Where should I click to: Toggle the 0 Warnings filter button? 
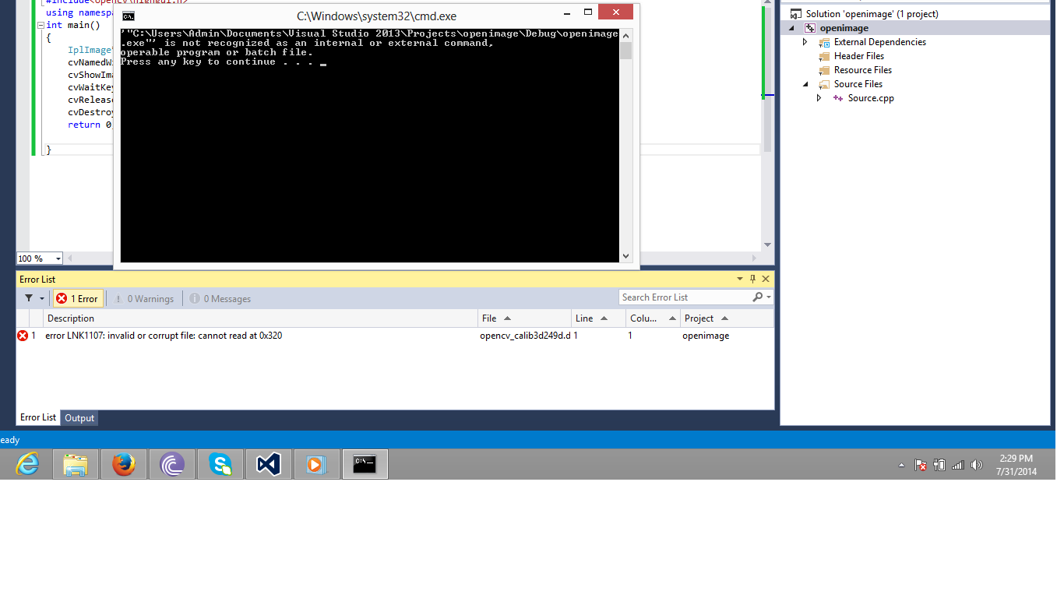click(x=143, y=298)
